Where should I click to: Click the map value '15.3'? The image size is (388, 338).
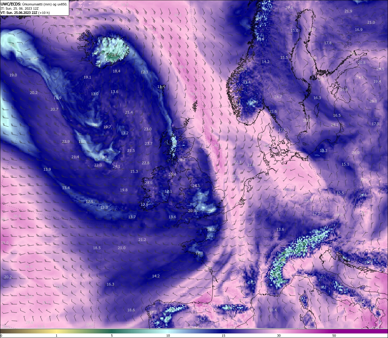pyautogui.click(x=134, y=171)
